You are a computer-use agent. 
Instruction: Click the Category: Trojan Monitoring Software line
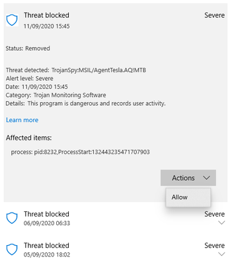click(56, 95)
